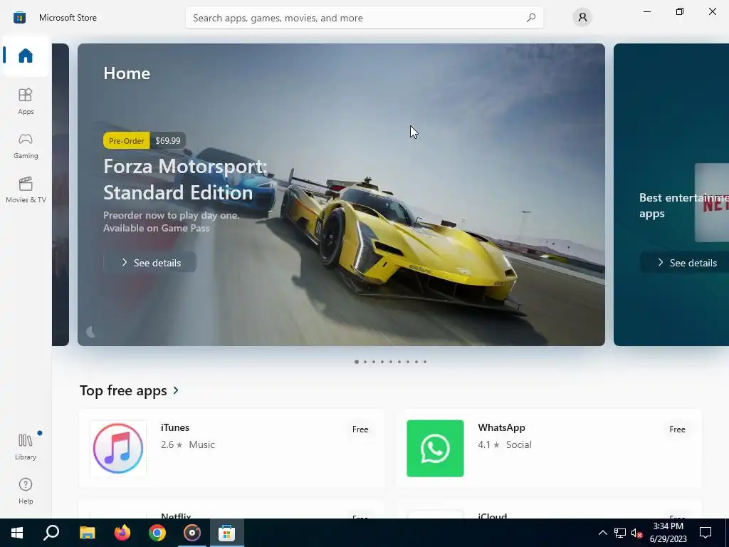The image size is (729, 547).
Task: Click the $69.99 price label
Action: coord(168,140)
